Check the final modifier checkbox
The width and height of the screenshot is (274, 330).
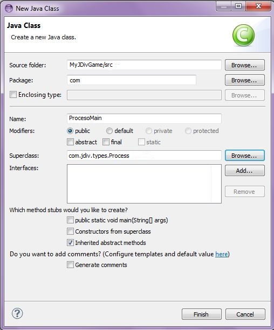tap(106, 142)
